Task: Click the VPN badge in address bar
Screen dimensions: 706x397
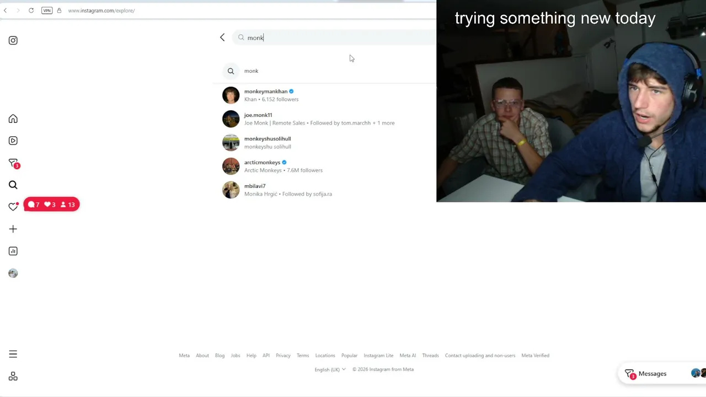Action: (47, 10)
